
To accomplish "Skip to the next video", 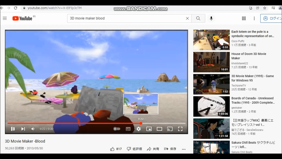I will 23,129.
